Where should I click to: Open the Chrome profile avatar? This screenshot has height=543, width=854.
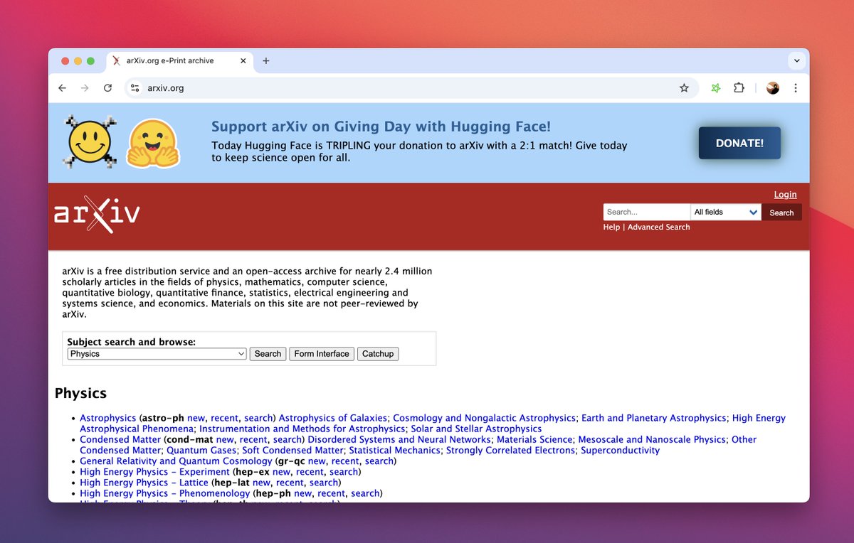pyautogui.click(x=772, y=87)
